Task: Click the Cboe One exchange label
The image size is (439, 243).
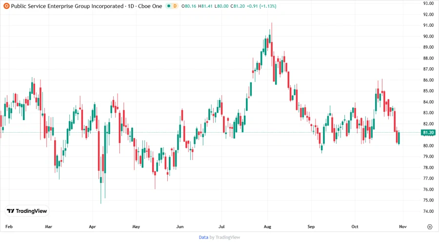Action: click(150, 6)
